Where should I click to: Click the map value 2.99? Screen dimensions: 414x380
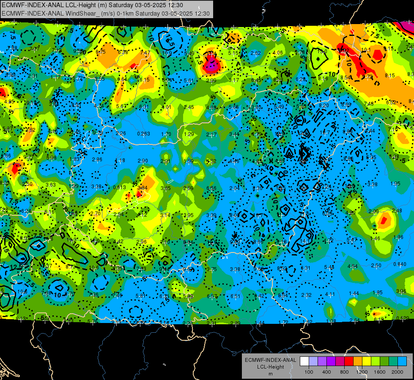click(x=211, y=80)
